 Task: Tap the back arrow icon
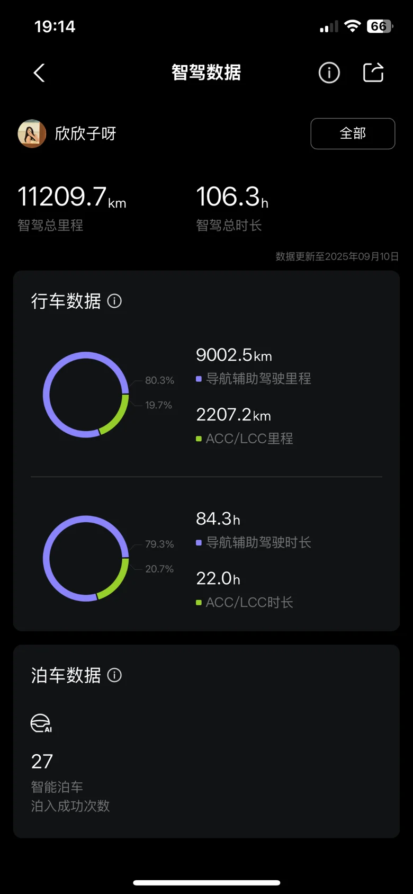pyautogui.click(x=39, y=73)
